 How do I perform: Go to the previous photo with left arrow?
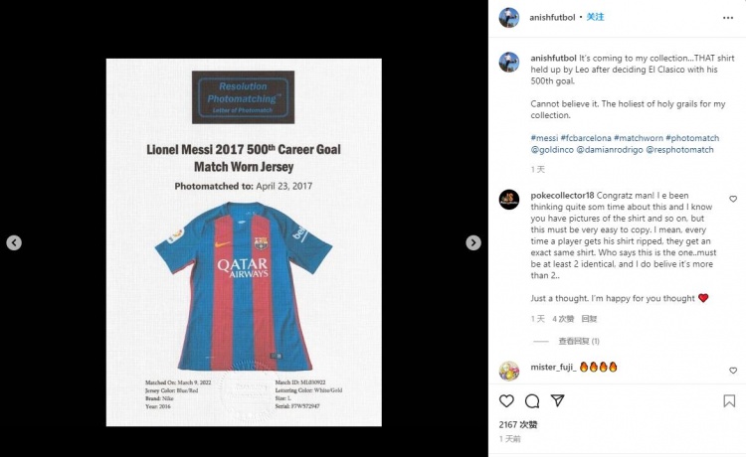pyautogui.click(x=14, y=242)
